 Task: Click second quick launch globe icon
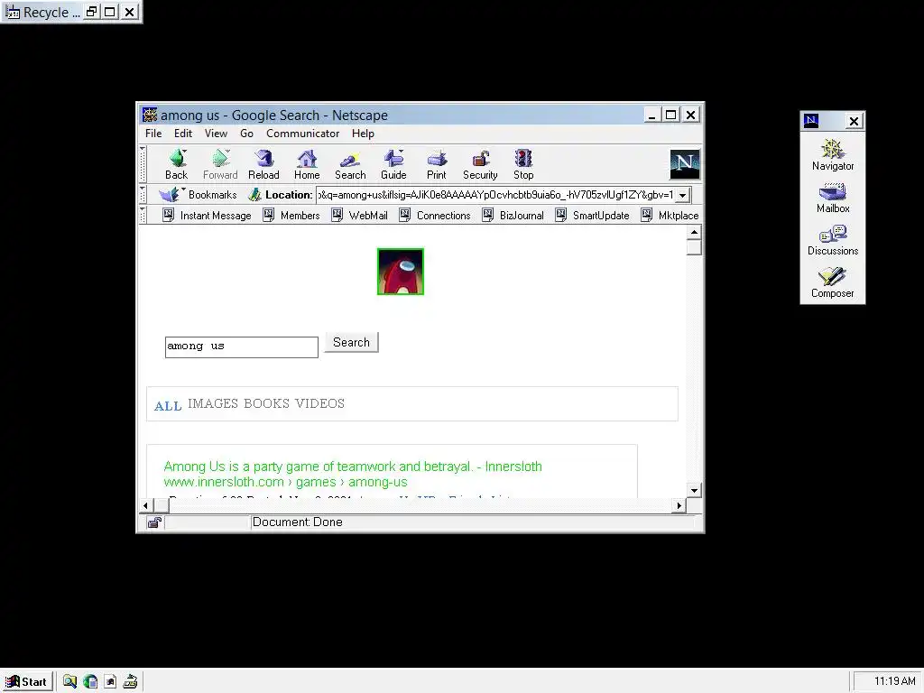[x=90, y=681]
